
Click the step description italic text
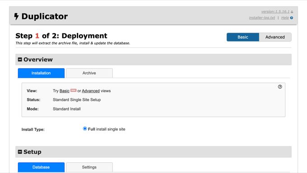click(x=73, y=43)
